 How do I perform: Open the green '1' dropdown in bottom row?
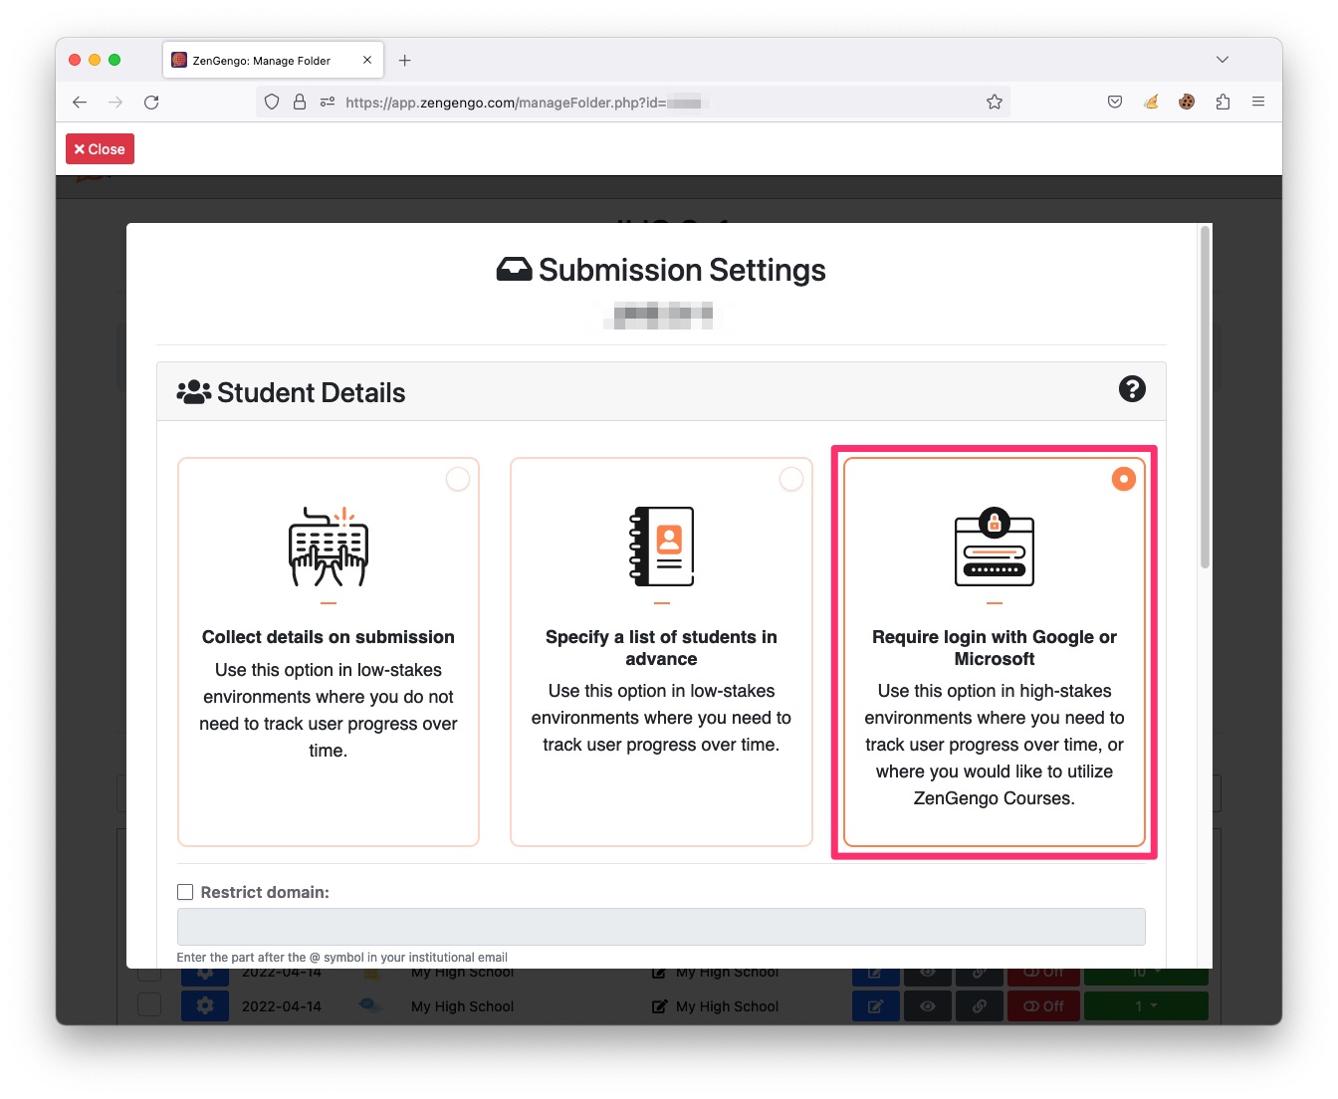pyautogui.click(x=1146, y=1005)
